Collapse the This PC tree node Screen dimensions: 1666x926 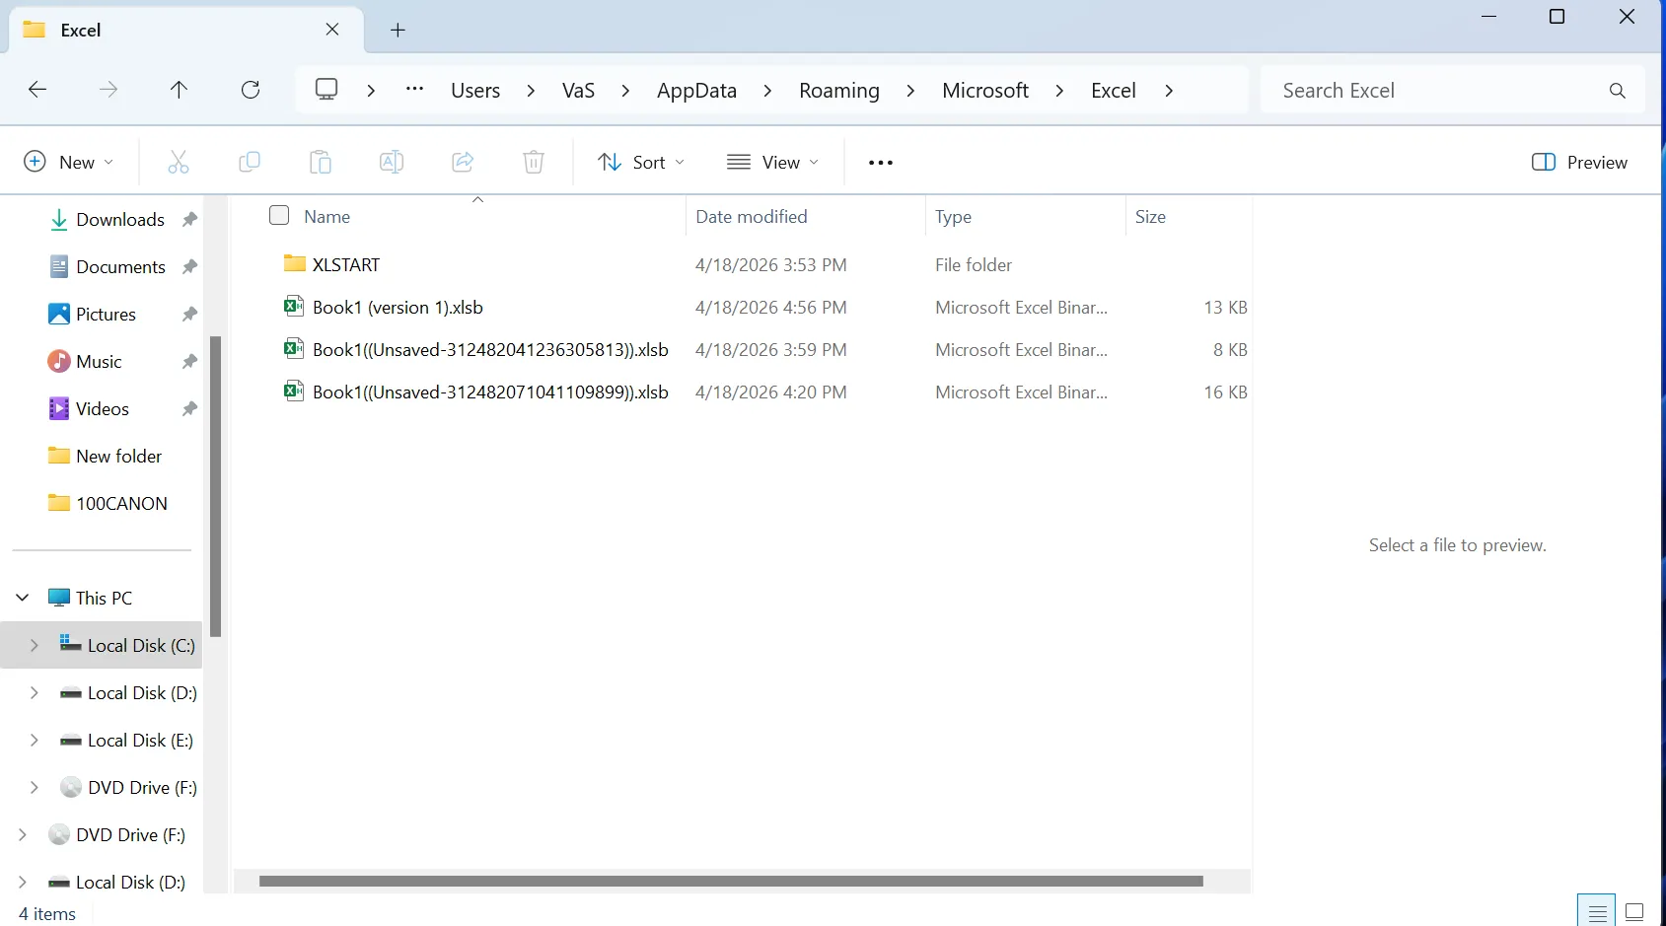click(23, 598)
